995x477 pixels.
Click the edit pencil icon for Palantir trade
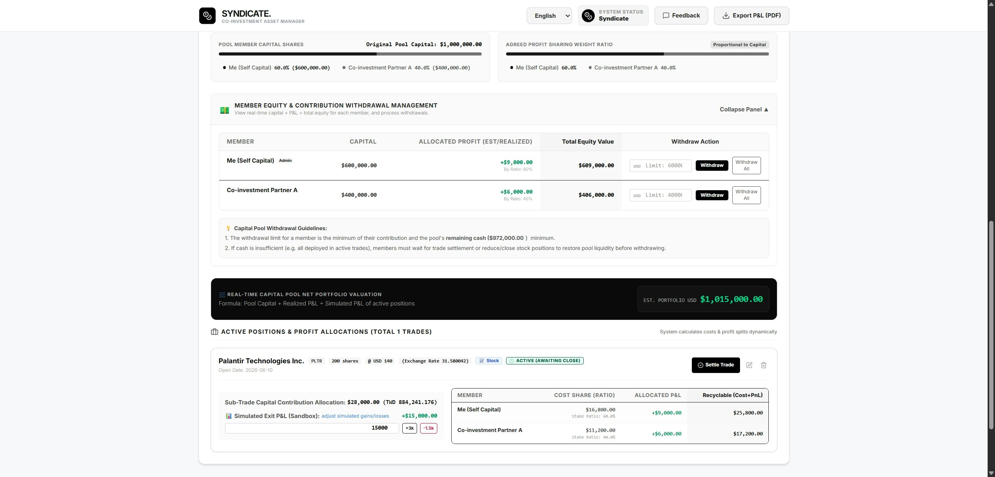749,365
